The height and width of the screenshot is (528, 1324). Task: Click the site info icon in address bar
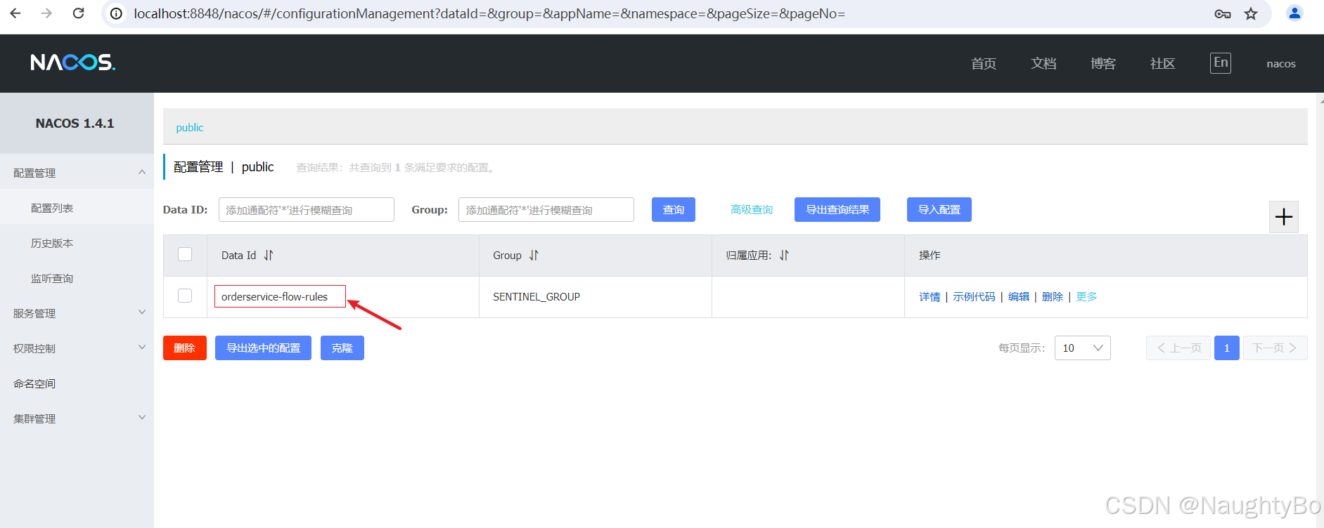117,13
